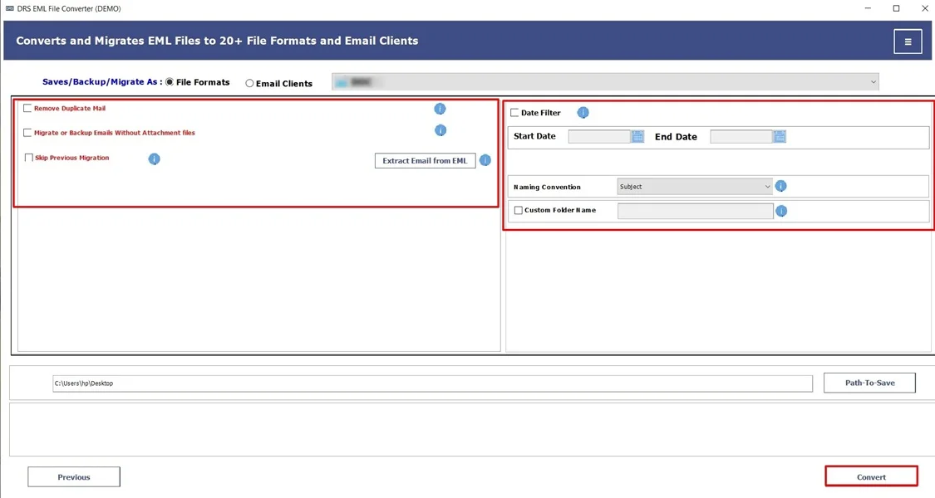Enable the Date Filter checkbox
935x498 pixels.
pyautogui.click(x=515, y=112)
